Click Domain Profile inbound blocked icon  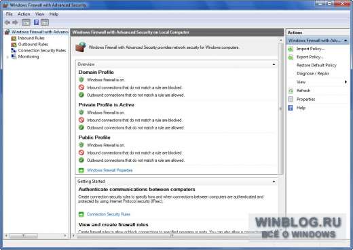click(x=81, y=87)
